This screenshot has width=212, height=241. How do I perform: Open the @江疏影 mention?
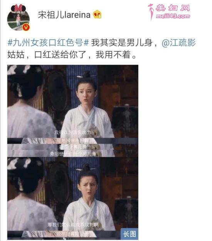[x=179, y=42]
